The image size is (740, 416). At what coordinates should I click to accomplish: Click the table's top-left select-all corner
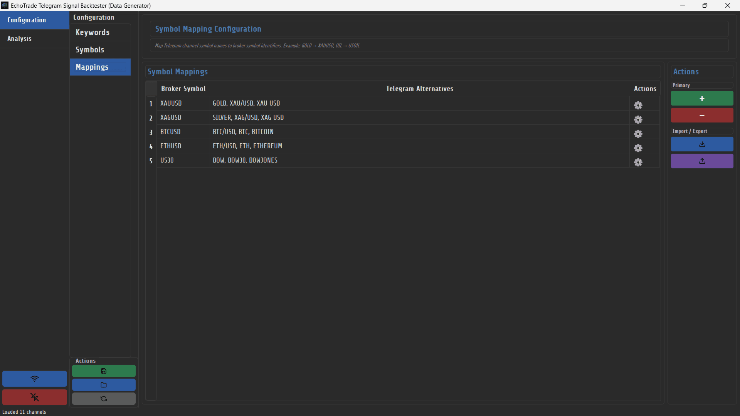[151, 89]
